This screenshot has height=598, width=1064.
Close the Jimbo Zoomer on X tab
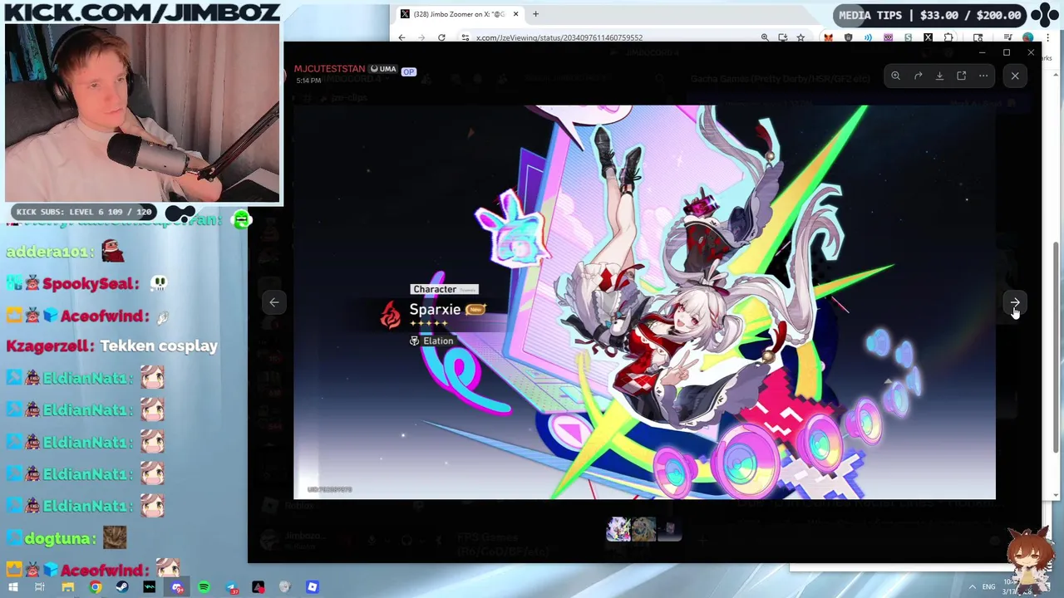coord(516,14)
